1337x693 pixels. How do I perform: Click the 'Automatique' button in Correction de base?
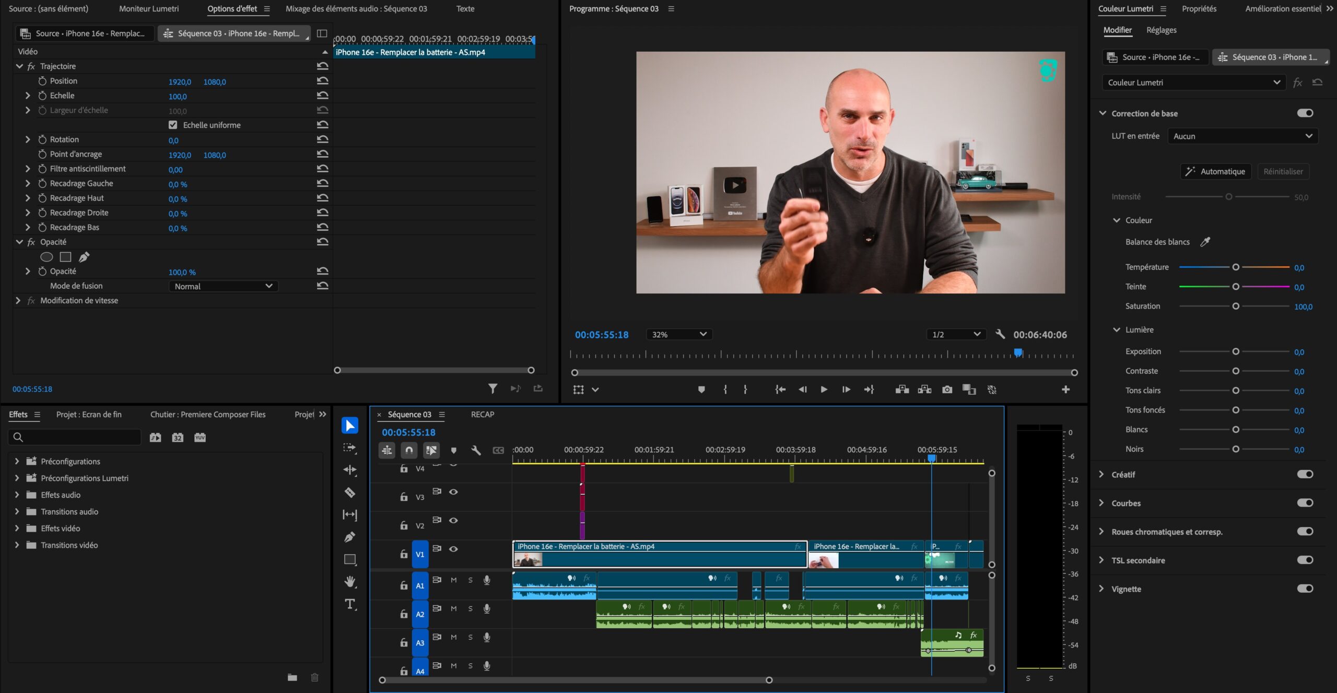1215,171
